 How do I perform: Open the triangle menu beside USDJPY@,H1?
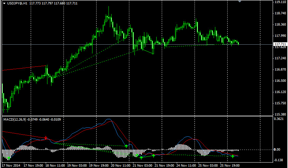coord(4,3)
